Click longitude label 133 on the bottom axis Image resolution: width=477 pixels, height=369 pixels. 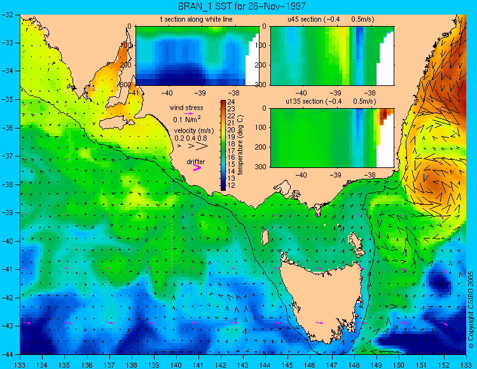coord(20,365)
